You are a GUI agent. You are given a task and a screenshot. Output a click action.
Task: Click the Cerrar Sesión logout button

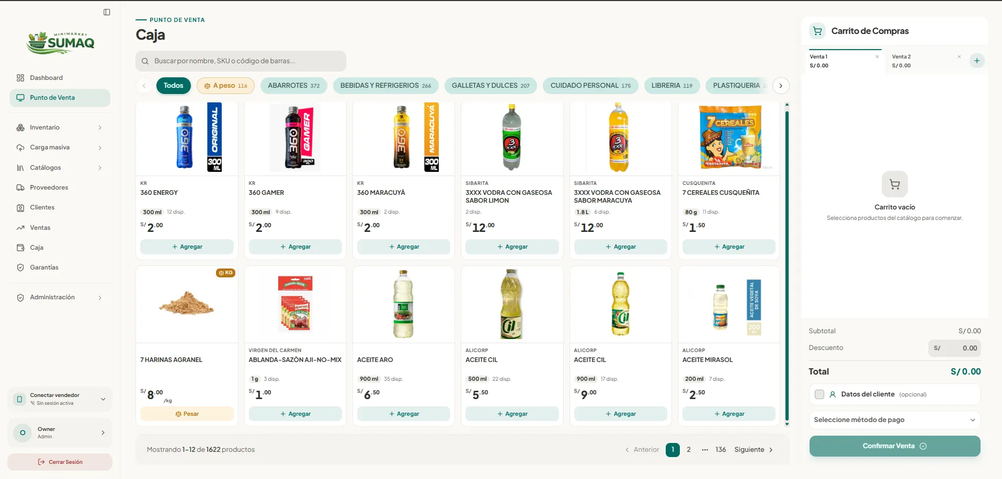pyautogui.click(x=60, y=462)
